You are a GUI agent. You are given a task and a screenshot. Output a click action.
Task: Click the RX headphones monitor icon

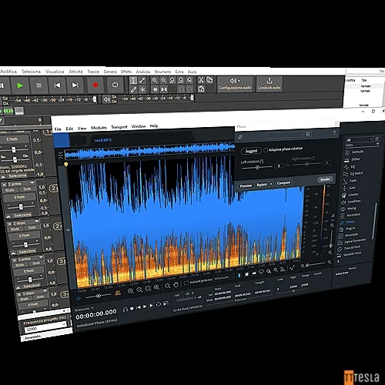tap(125, 310)
